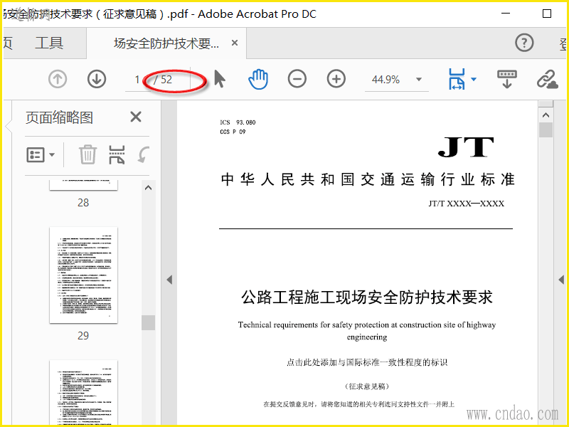Click the JT/T XXXX—XXXX standard number
Viewport: 569px width, 427px height.
click(467, 204)
